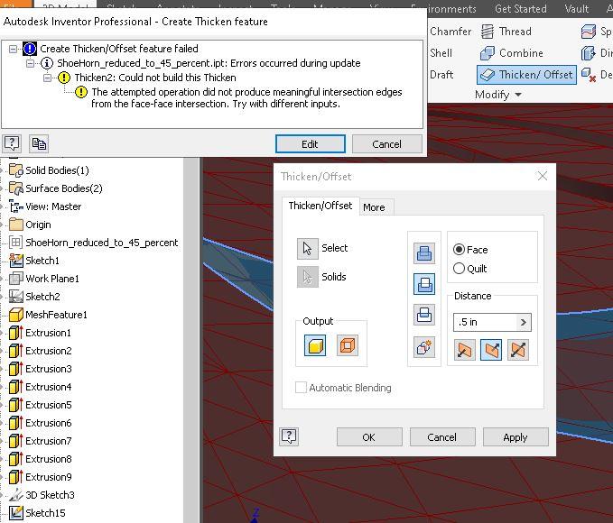This screenshot has width=613, height=523.
Task: Open the Distance value flyout arrow
Action: 524,322
